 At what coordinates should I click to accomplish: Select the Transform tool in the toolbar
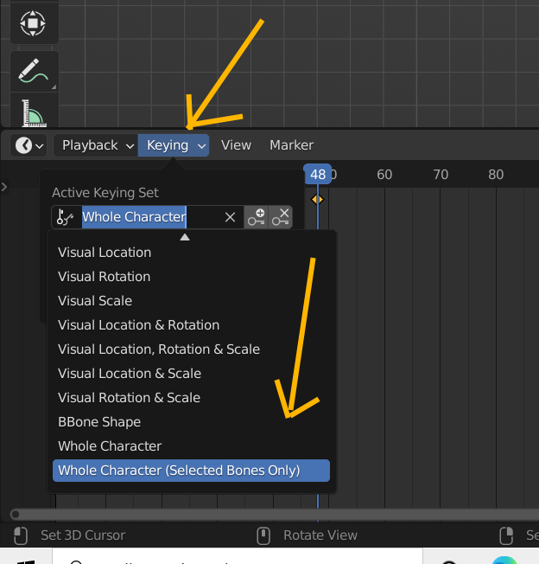34,22
